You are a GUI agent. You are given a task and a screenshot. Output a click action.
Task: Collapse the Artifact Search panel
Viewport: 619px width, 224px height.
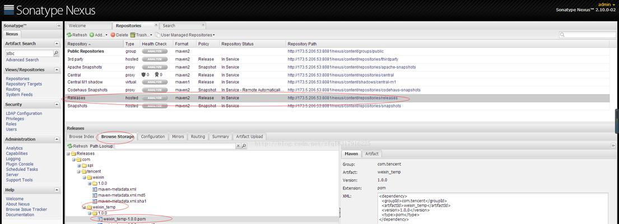57,43
